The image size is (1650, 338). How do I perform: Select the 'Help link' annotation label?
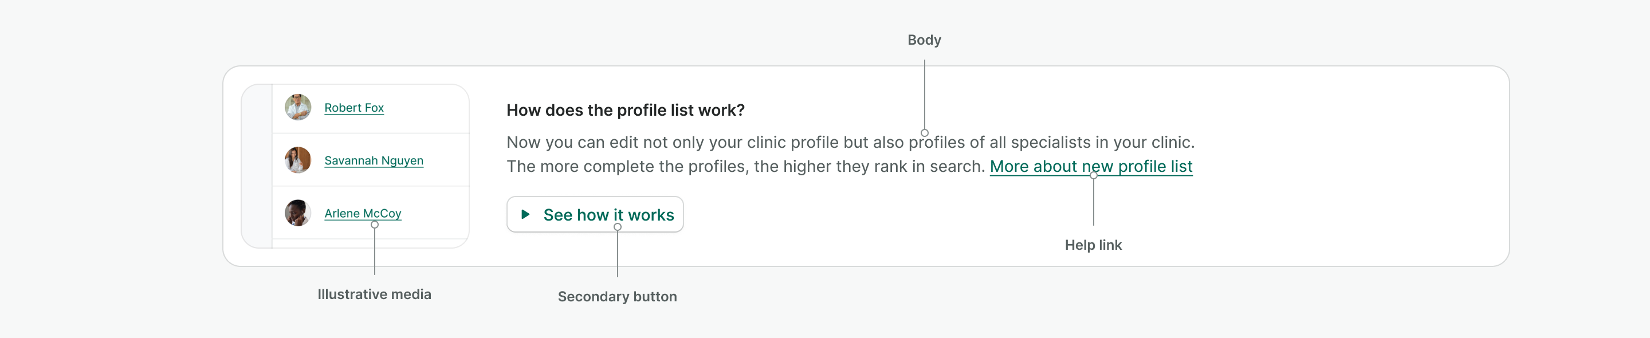click(1093, 245)
